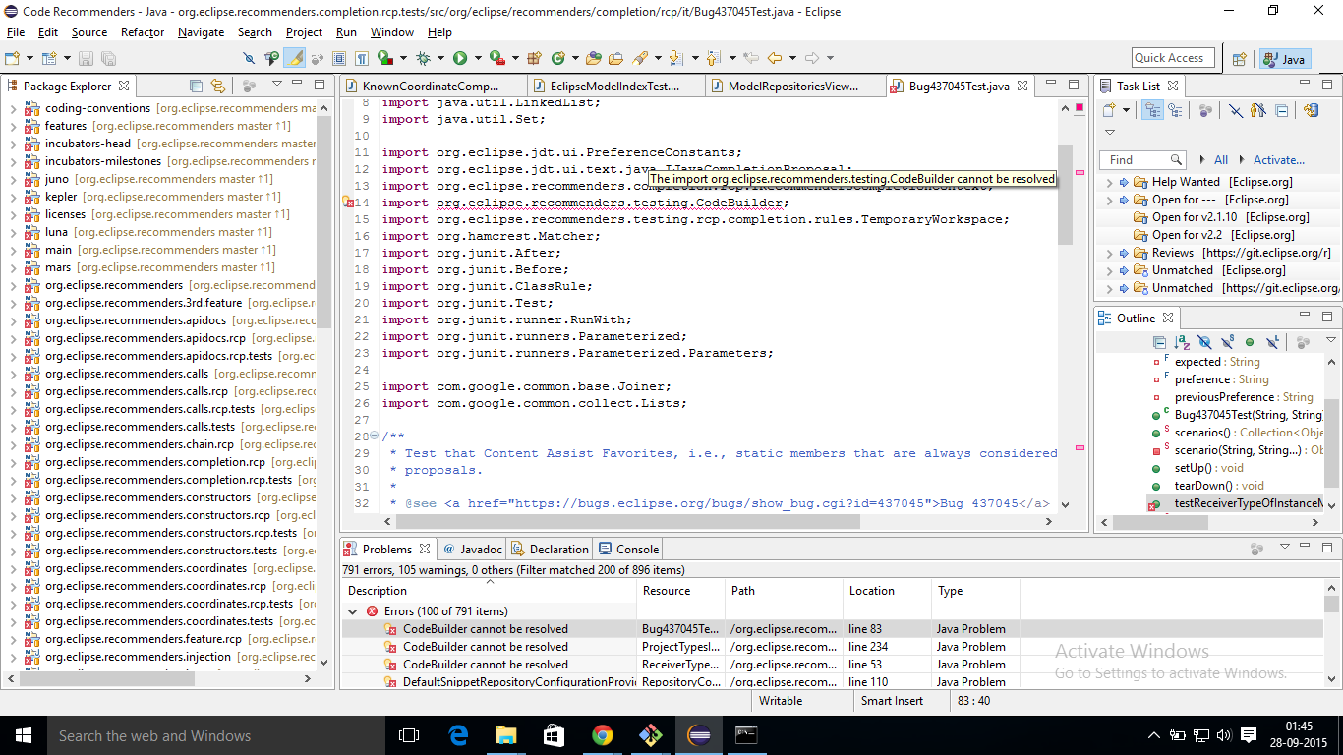Viewport: 1343px width, 755px height.
Task: Click the Activate... task link
Action: pyautogui.click(x=1278, y=160)
